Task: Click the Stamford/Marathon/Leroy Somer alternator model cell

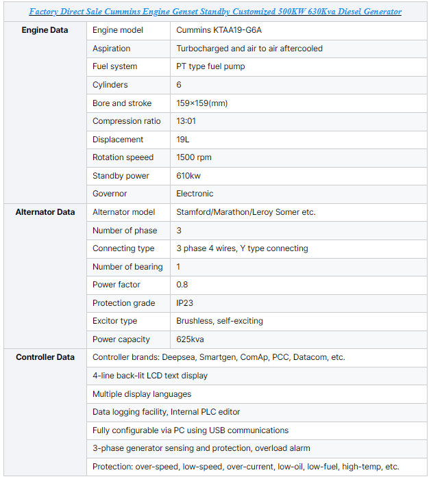Action: [x=299, y=212]
